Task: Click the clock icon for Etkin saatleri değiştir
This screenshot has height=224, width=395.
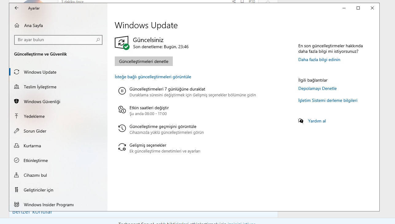Action: pos(122,110)
